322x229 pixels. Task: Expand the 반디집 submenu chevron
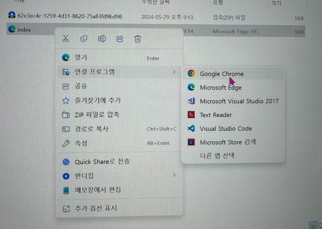[174, 175]
